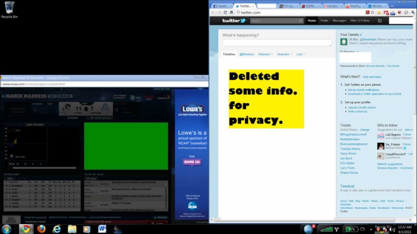
Task: Open the new tab button in Chrome
Action: [x=392, y=6]
